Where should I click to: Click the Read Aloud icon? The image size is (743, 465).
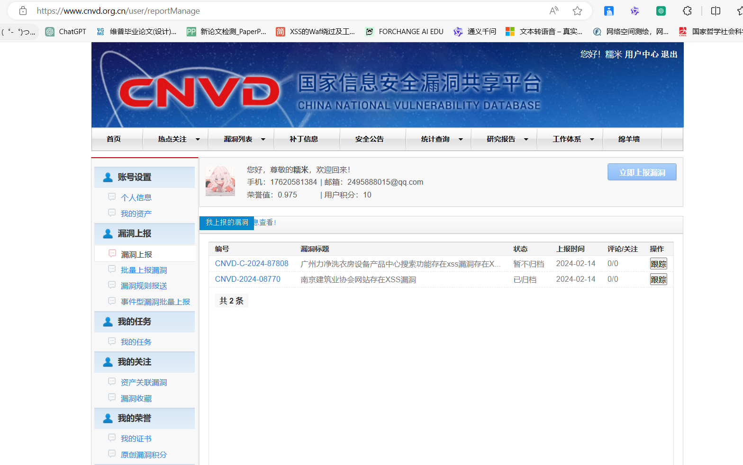coord(553,10)
